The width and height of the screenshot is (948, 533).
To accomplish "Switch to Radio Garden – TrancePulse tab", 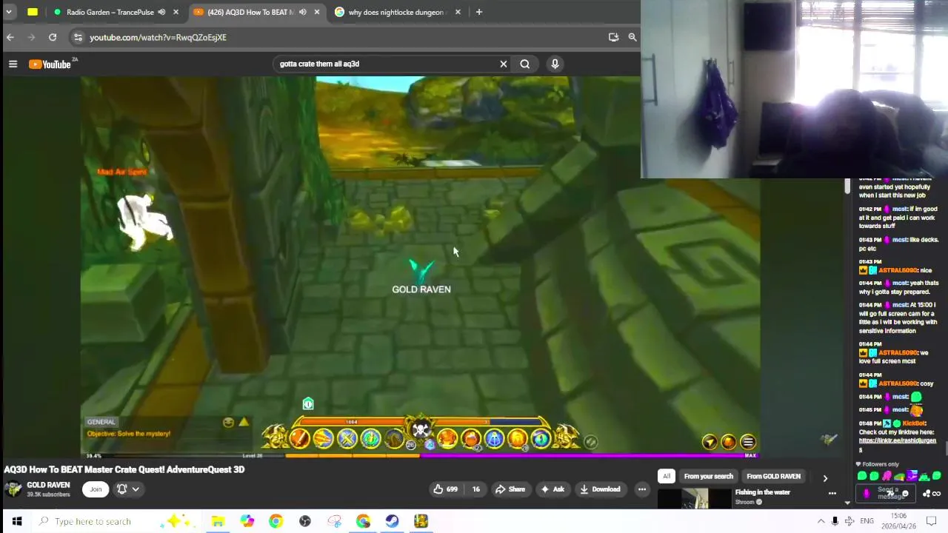I will click(110, 12).
